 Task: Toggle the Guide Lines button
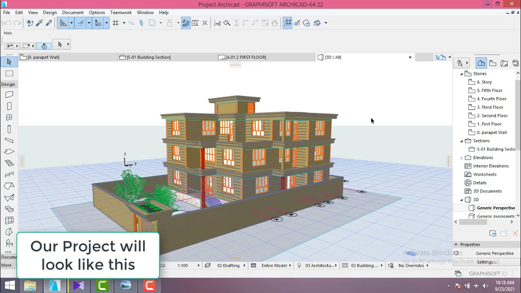click(63, 23)
